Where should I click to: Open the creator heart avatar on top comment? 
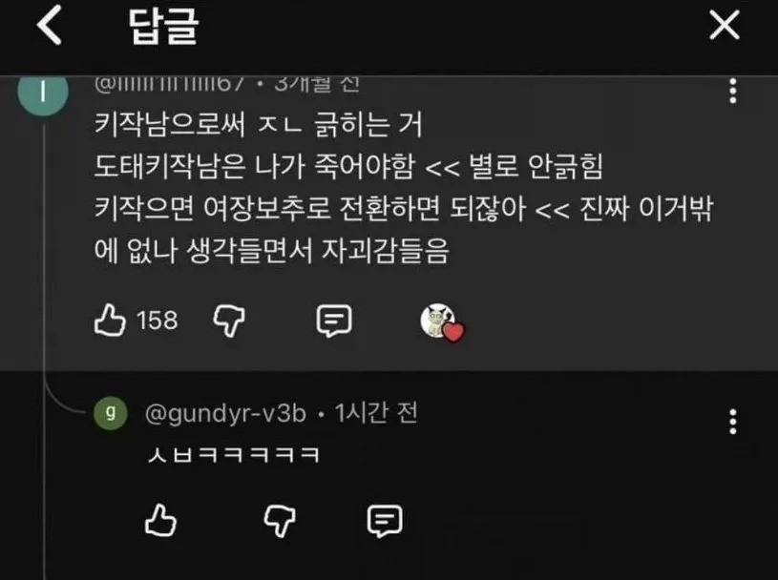pyautogui.click(x=442, y=322)
